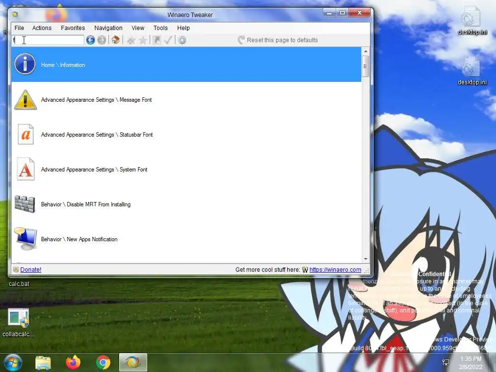Click the scrollbar up arrow
Screen dimensions: 496x372
pyautogui.click(x=366, y=51)
